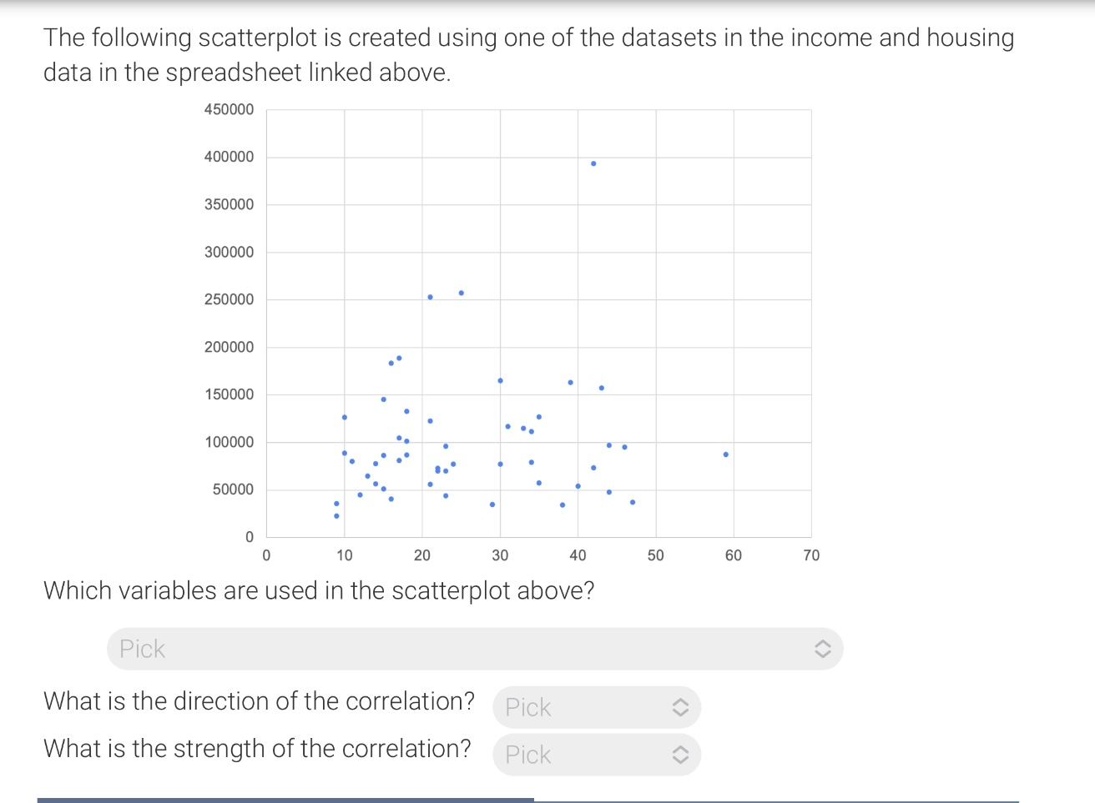Click the chevron icon on the strength Pick dropdown

[680, 755]
